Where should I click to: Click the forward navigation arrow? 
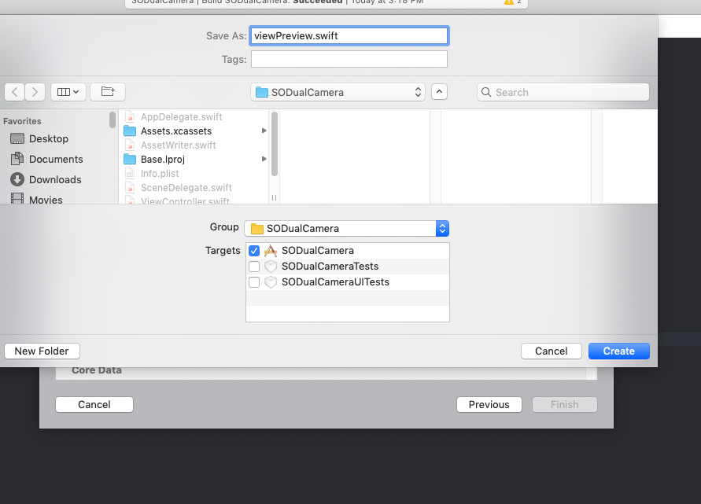(x=35, y=92)
